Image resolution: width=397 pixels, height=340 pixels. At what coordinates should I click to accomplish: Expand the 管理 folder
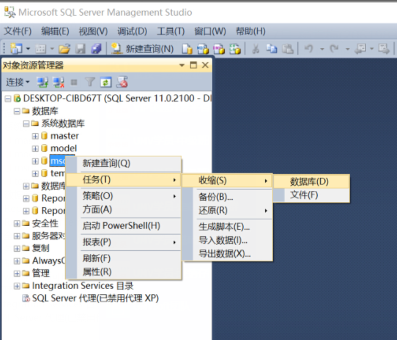[x=17, y=273]
